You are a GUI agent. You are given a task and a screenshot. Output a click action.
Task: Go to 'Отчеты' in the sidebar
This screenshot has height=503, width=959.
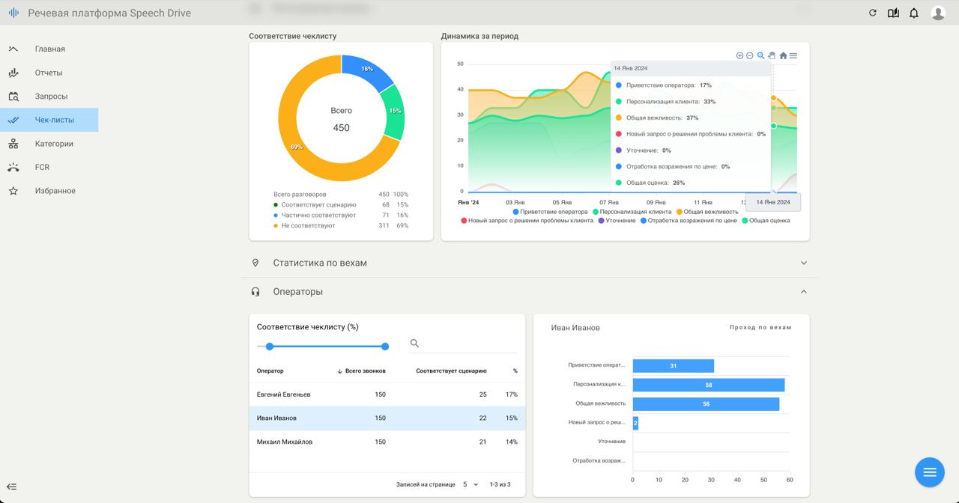click(x=49, y=73)
